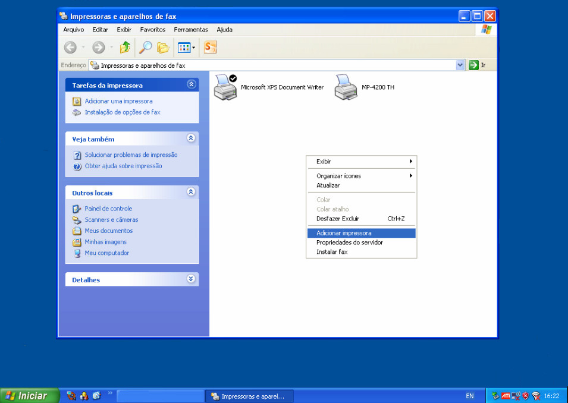Collapse the Veja também panel

click(x=191, y=138)
